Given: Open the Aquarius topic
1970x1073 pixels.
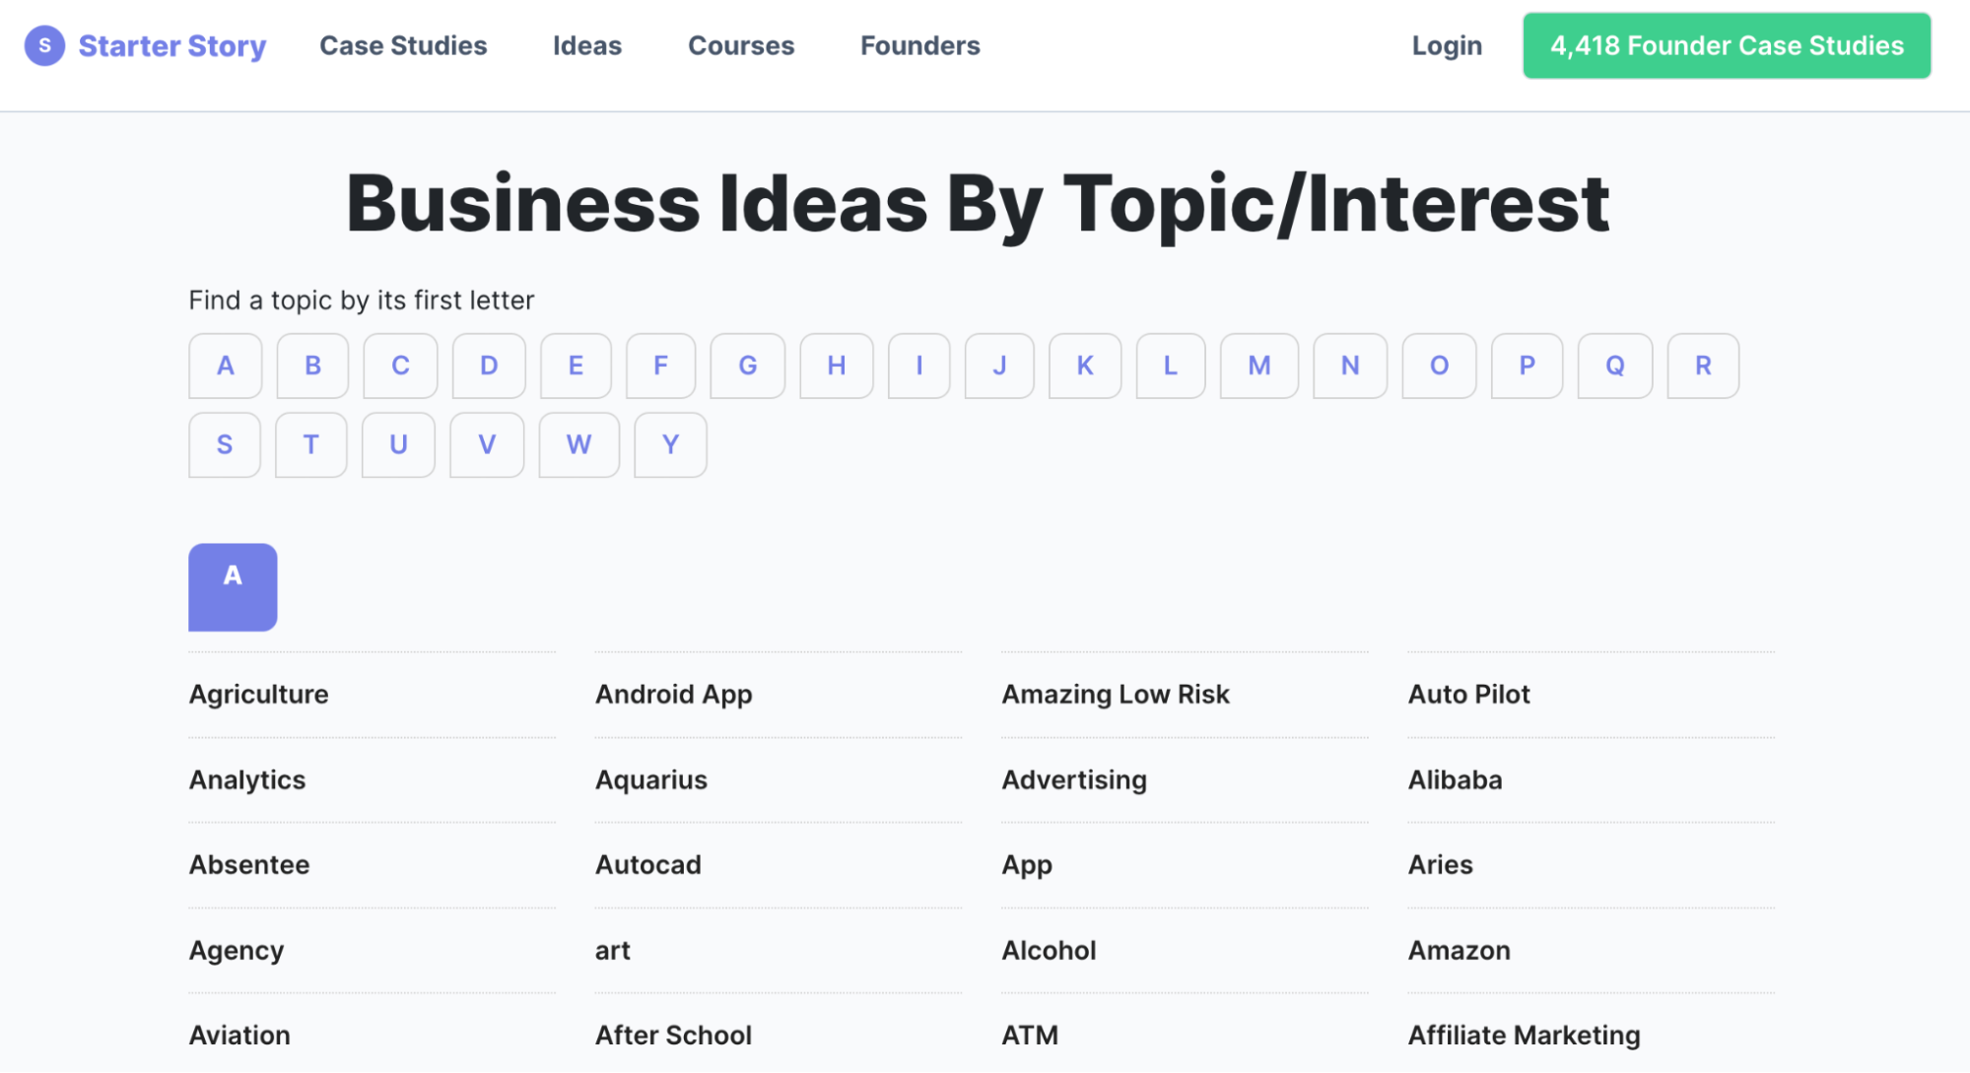Looking at the screenshot, I should tap(651, 780).
